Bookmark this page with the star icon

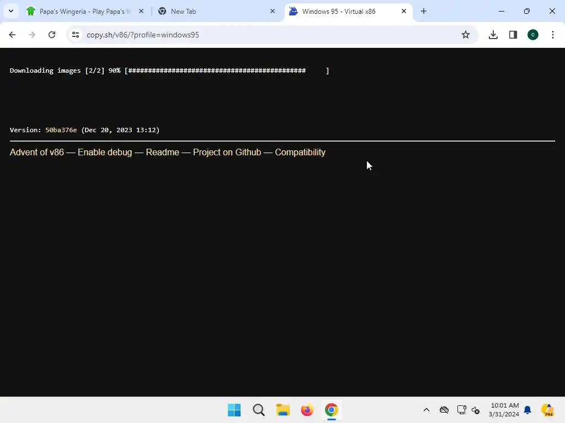pyautogui.click(x=466, y=35)
